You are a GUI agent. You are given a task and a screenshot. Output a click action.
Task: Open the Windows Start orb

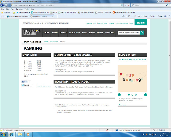(3, 134)
